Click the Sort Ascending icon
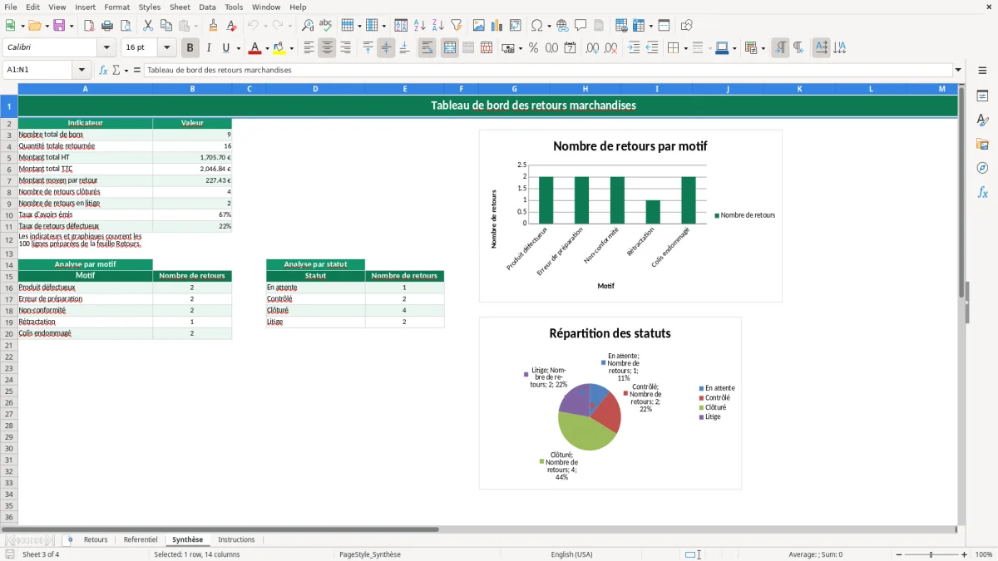This screenshot has width=998, height=561. pyautogui.click(x=419, y=26)
